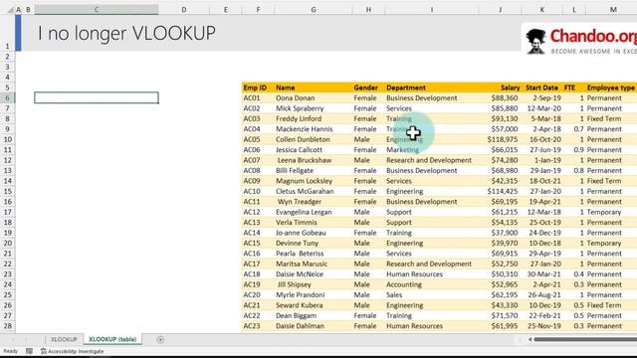The height and width of the screenshot is (358, 637).
Task: Select 'Fixed Term' cell for Seward Kubera
Action: click(x=611, y=305)
